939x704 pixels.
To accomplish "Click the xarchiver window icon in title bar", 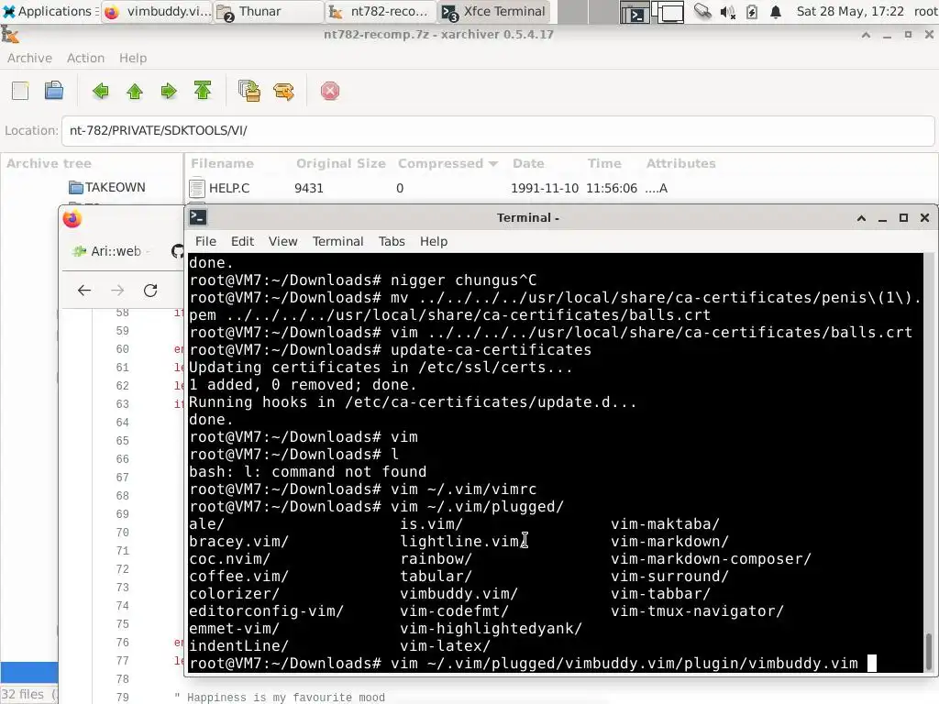I will (10, 35).
